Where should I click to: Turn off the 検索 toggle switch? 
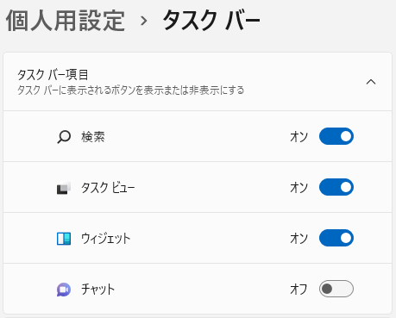(x=336, y=136)
